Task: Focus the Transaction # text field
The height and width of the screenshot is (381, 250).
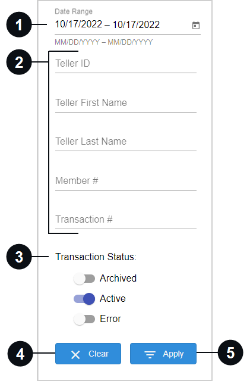Action: 126,220
